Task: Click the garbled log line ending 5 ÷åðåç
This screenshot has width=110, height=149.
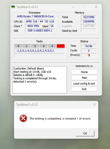Action: coord(29,75)
